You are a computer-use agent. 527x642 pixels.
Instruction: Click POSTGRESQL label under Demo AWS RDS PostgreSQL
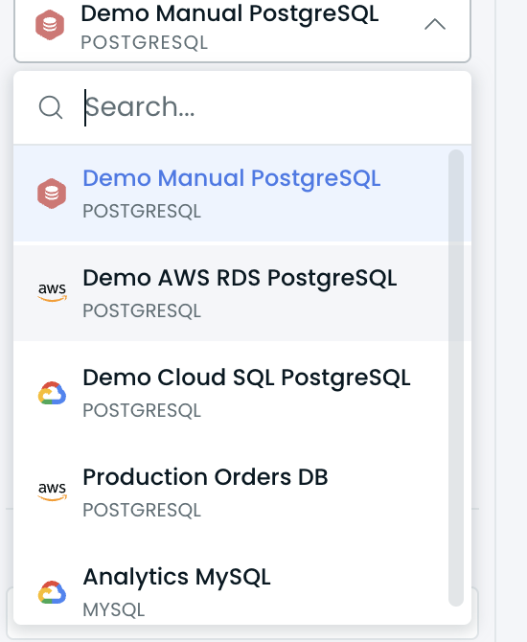click(x=142, y=310)
